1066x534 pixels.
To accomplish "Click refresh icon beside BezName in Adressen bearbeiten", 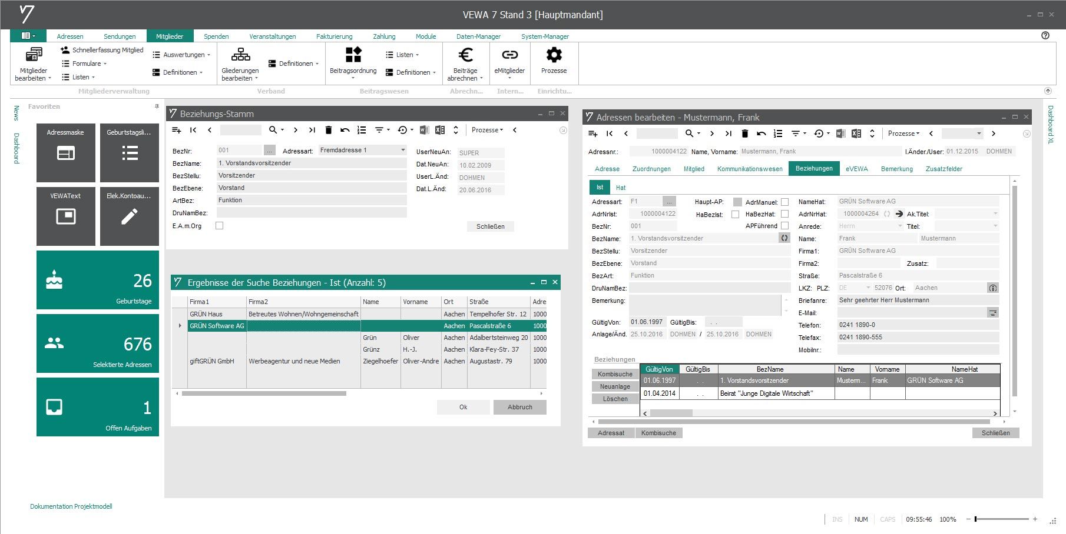I will tap(784, 238).
